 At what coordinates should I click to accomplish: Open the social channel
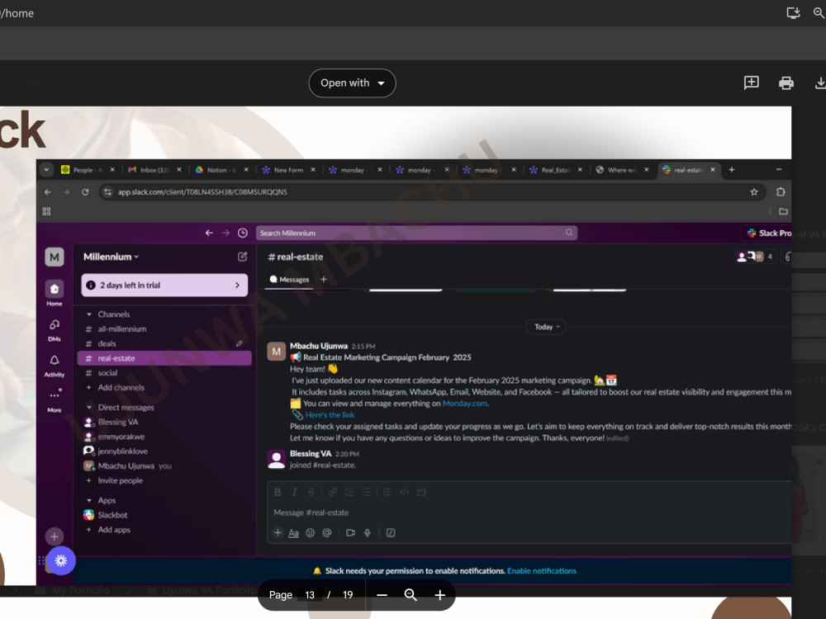tap(107, 373)
